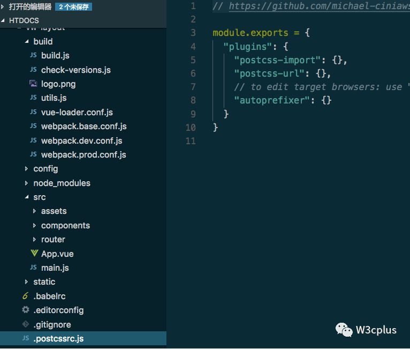Click module.exports text on line 3
This screenshot has width=410, height=349.
tap(250, 33)
